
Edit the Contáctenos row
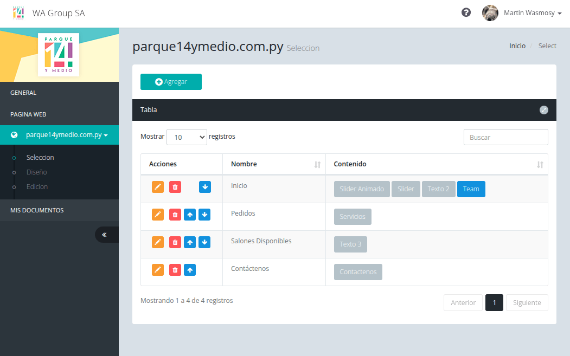point(158,270)
